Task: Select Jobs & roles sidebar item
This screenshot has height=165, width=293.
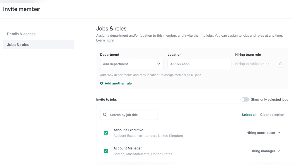Action: coord(18,45)
